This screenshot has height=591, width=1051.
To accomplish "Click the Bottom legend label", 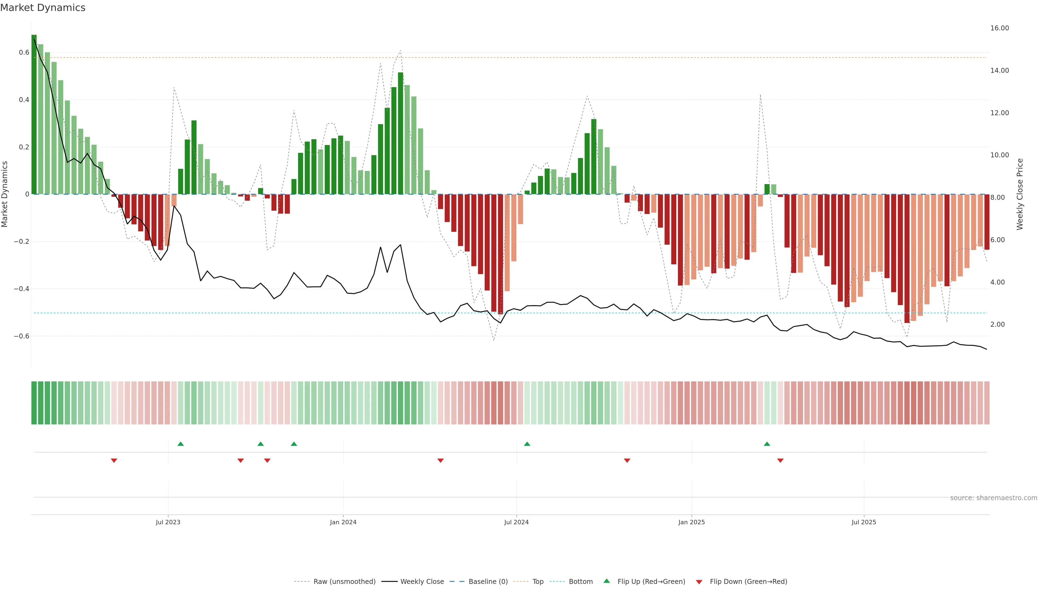I will [x=581, y=582].
